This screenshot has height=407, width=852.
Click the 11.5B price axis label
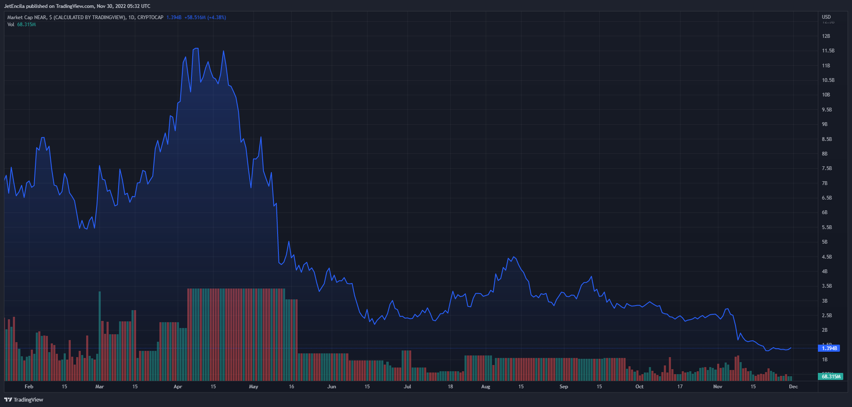[828, 51]
